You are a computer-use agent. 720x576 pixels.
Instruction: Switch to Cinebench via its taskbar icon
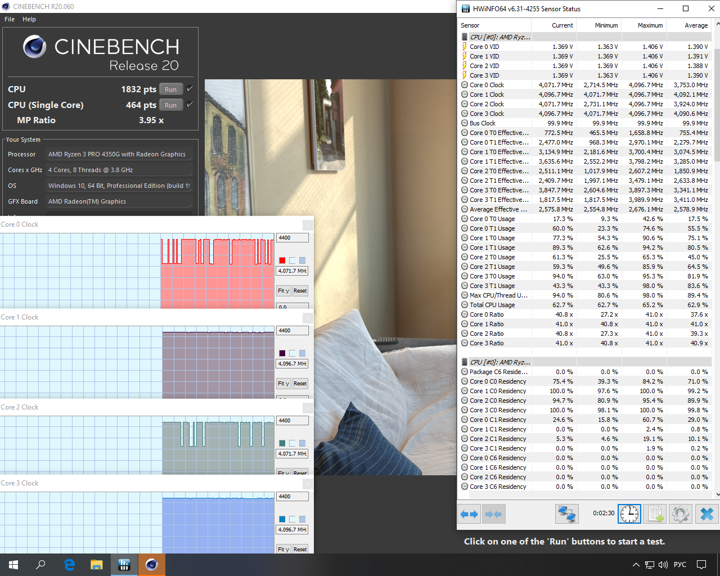click(152, 565)
